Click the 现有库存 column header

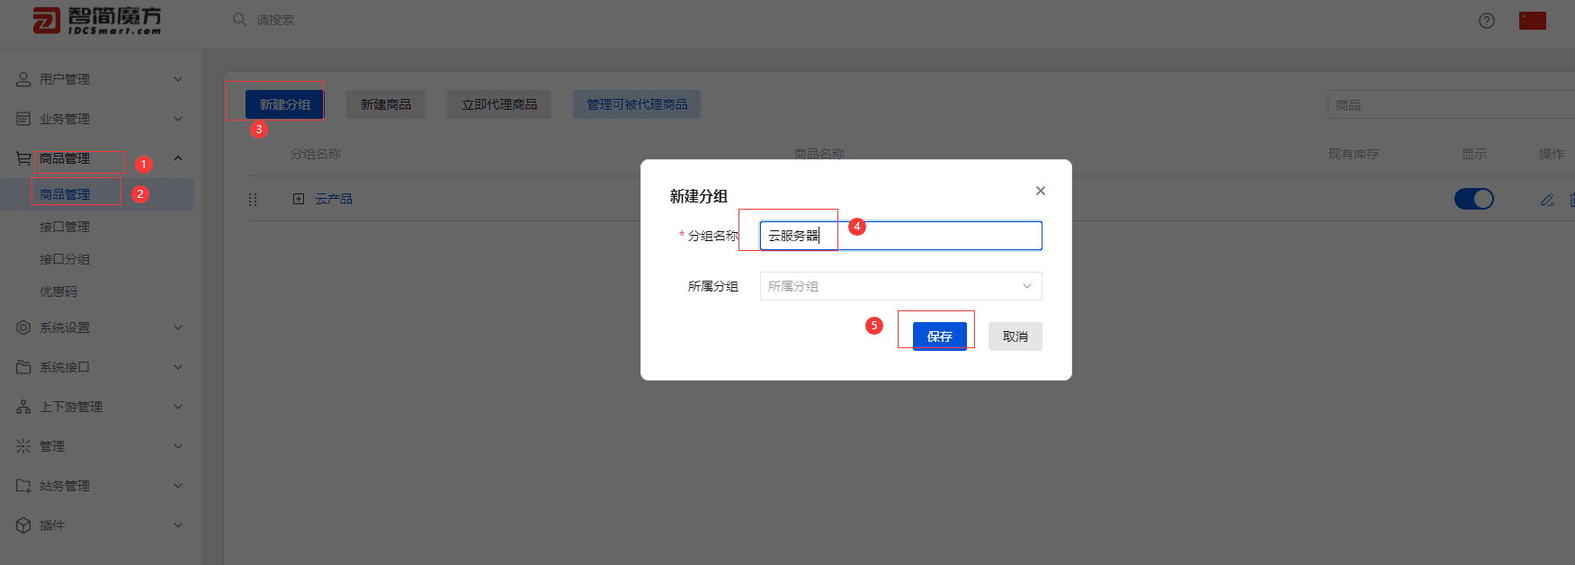tap(1354, 154)
